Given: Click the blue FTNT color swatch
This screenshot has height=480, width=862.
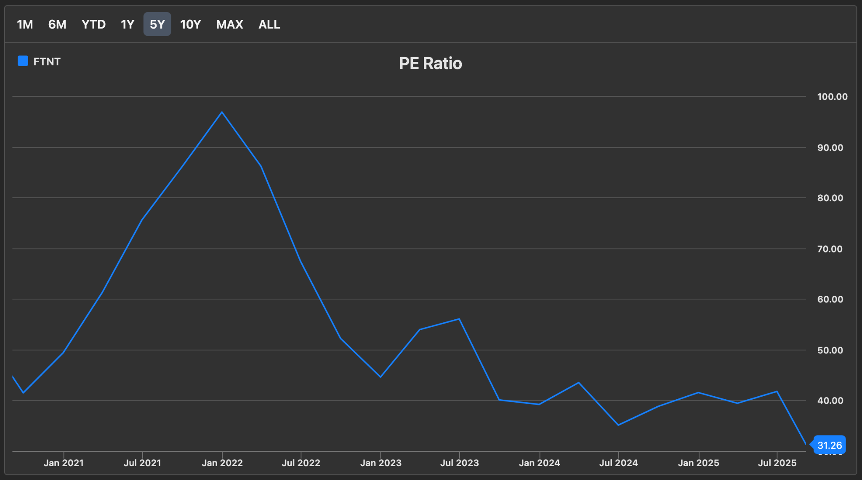Looking at the screenshot, I should (x=23, y=61).
